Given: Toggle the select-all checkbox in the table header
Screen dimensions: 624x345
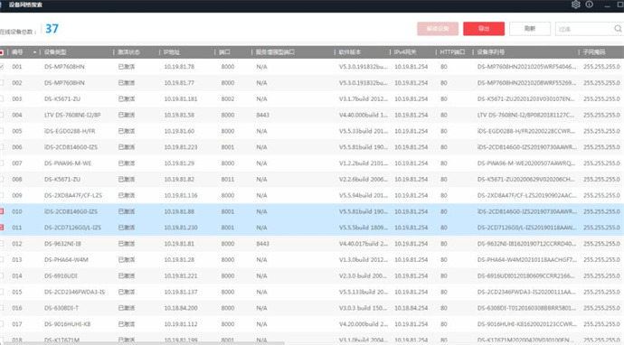Looking at the screenshot, I should [x=2, y=52].
